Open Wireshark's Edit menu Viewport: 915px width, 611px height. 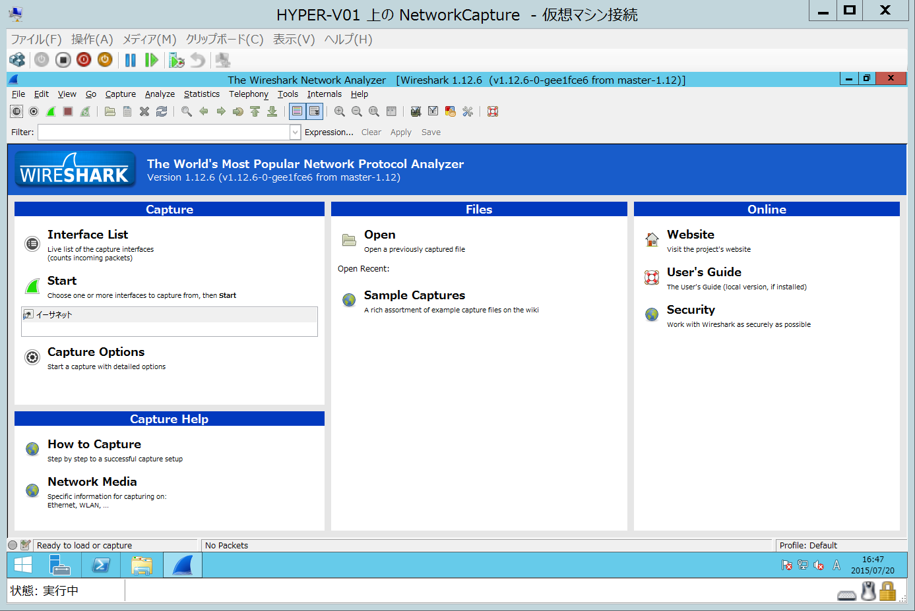42,94
